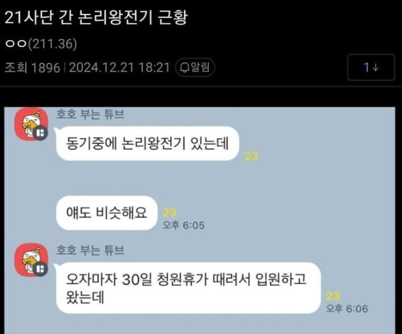Tap the timestamp 오후 6:06
Viewport: 402px width, 334px height.
coord(347,309)
